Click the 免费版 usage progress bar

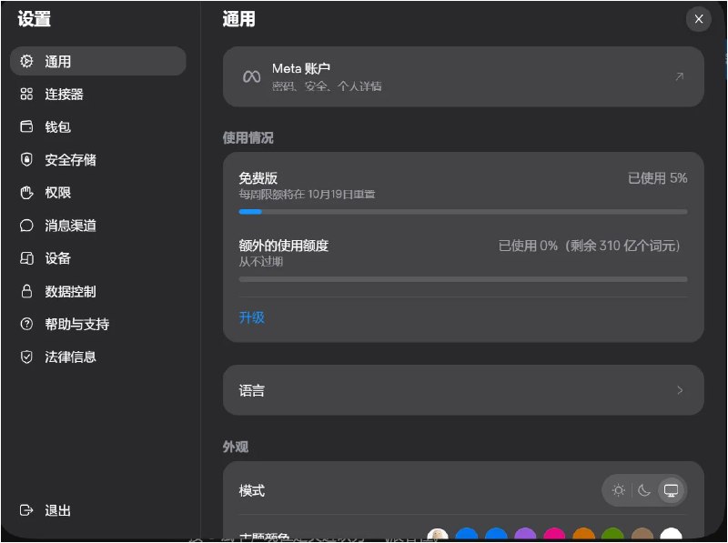(x=463, y=212)
